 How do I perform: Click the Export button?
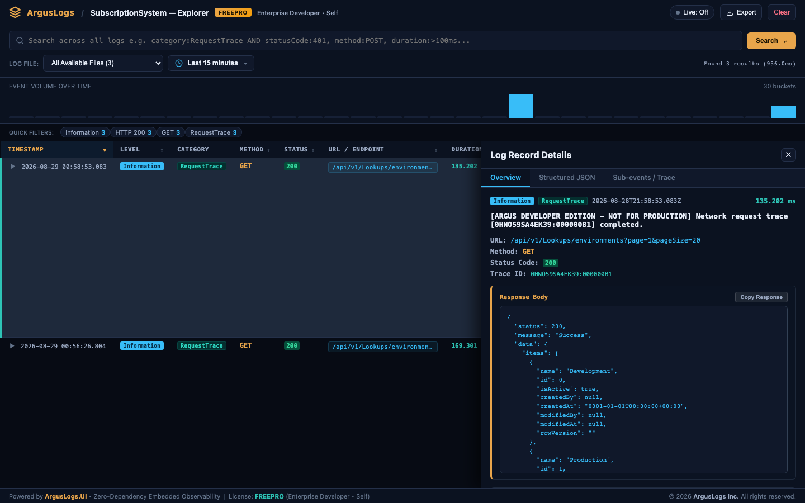pos(741,12)
